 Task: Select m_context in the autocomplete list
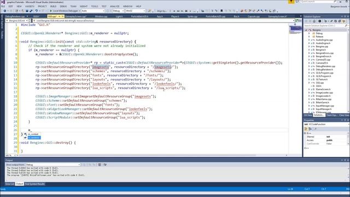coord(33,134)
